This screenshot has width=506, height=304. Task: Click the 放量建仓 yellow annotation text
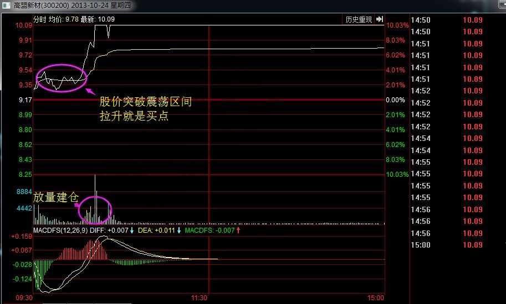tap(56, 197)
